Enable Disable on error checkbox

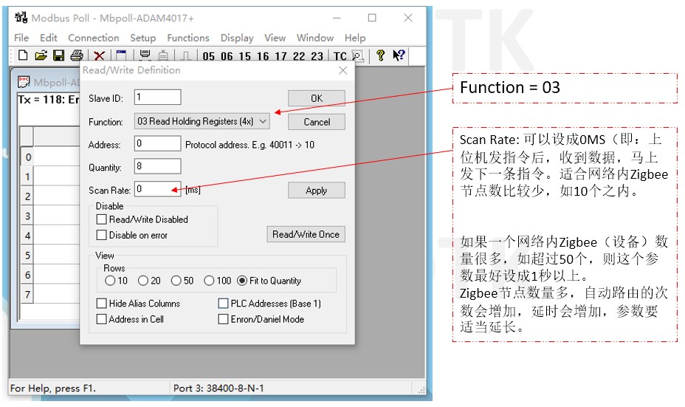(x=101, y=235)
